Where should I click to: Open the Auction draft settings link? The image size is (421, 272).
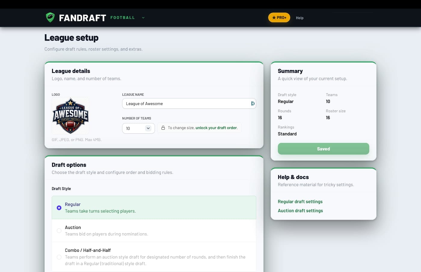(300, 210)
